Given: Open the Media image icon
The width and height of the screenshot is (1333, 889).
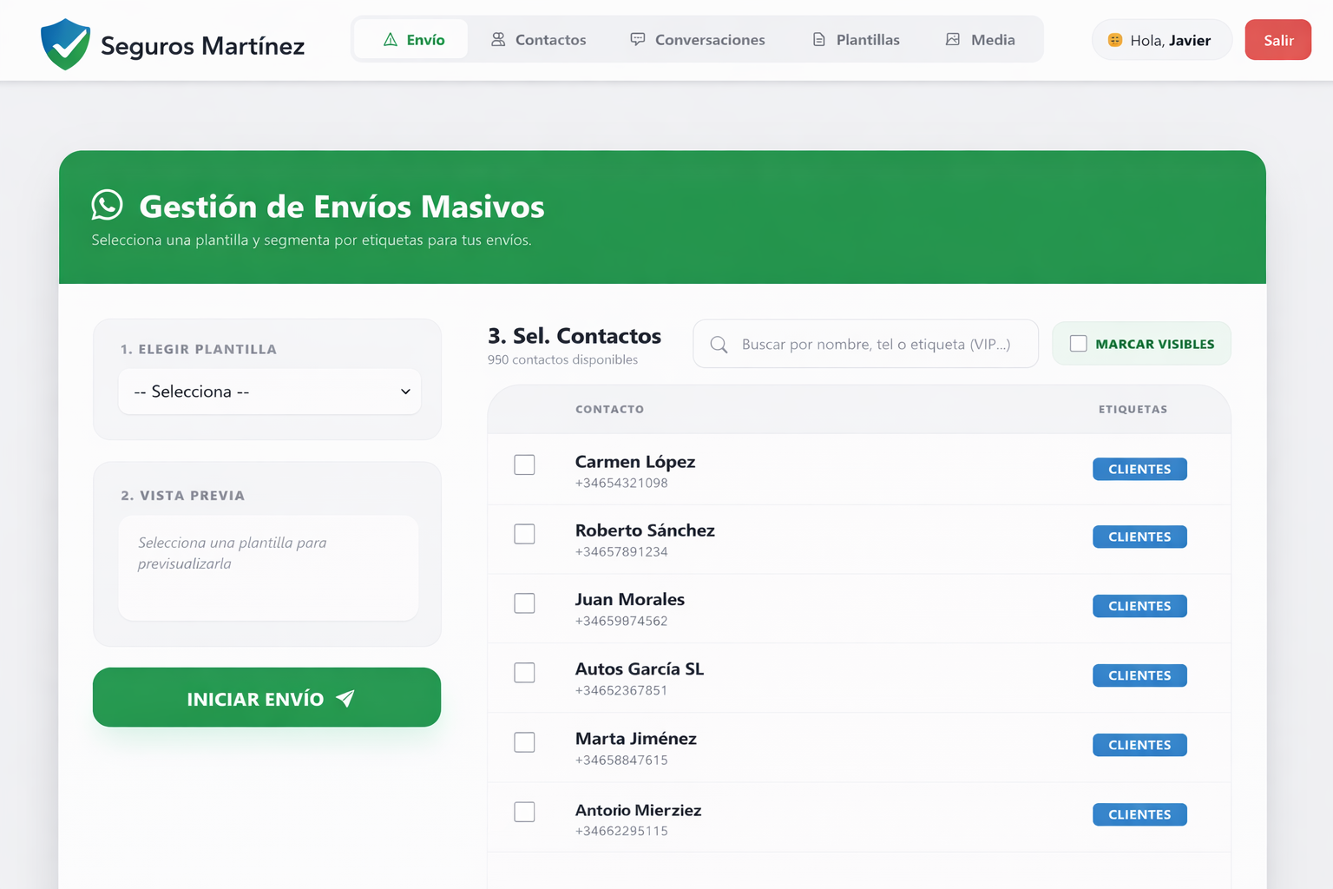Looking at the screenshot, I should point(953,38).
